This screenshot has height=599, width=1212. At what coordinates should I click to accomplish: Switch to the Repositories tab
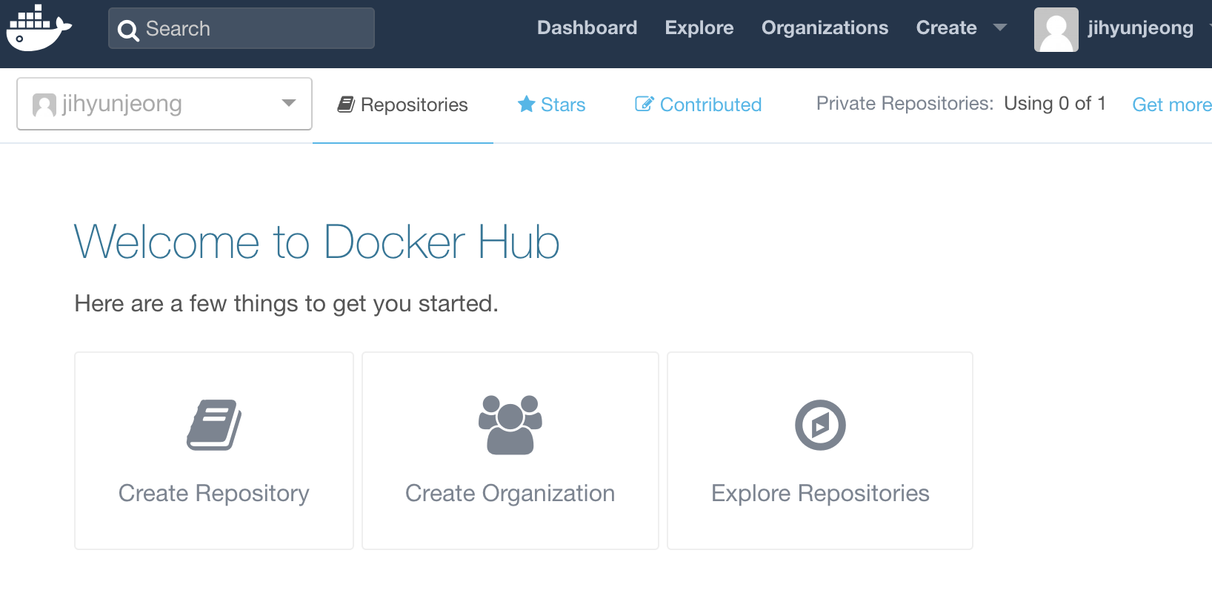coord(403,105)
